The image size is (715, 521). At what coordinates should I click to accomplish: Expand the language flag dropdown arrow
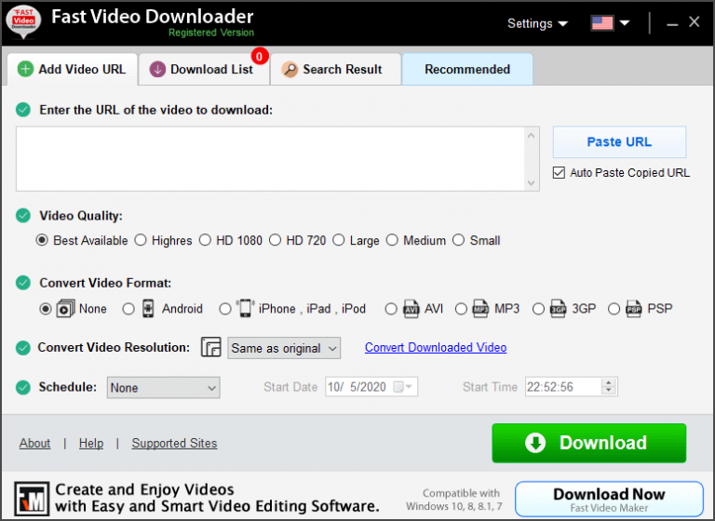click(625, 22)
